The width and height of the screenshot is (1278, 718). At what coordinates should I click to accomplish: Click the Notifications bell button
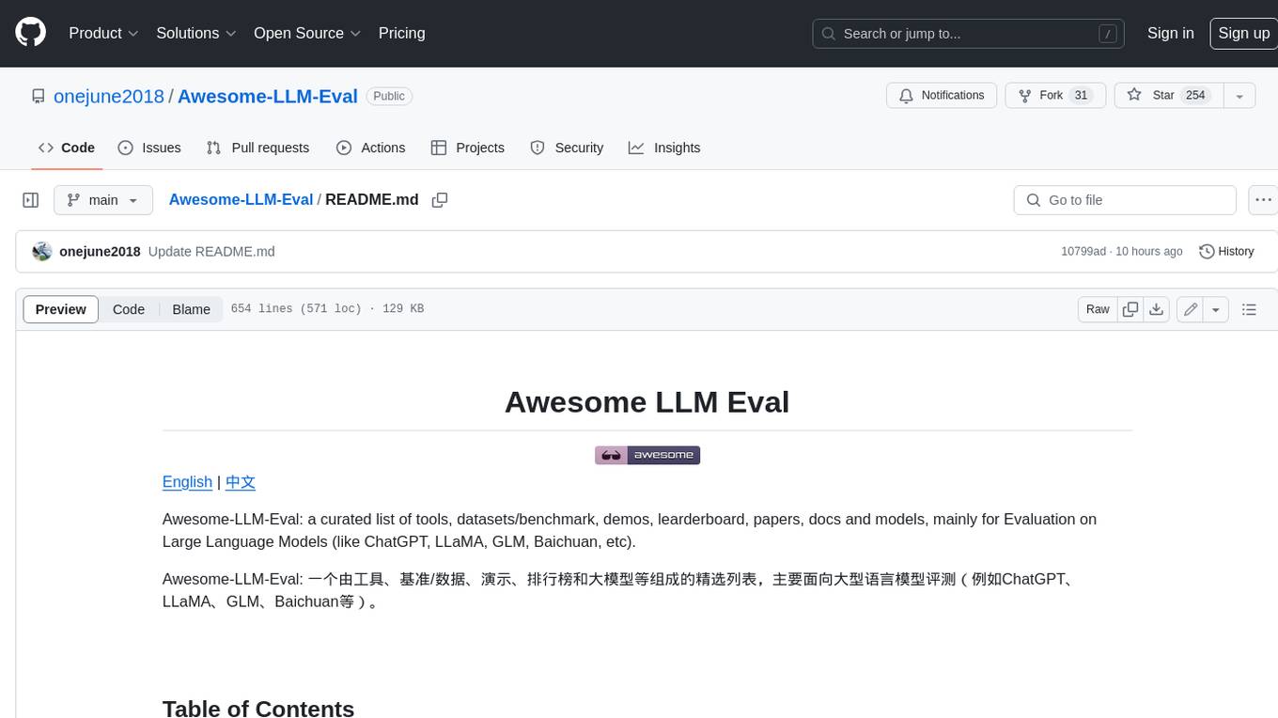(x=942, y=96)
